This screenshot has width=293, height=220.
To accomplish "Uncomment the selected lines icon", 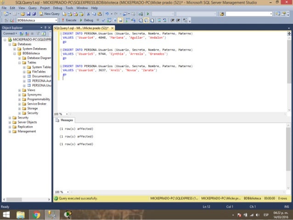I will [x=164, y=20].
